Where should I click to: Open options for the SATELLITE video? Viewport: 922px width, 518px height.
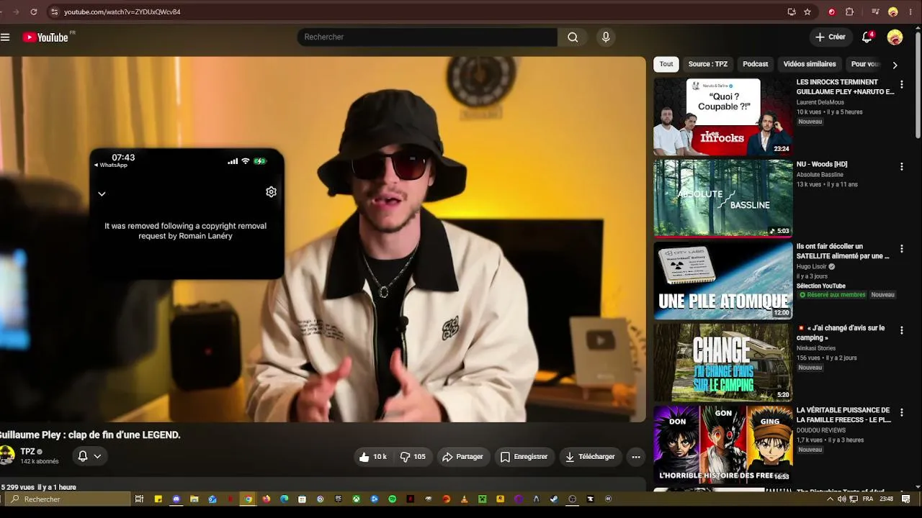(901, 249)
